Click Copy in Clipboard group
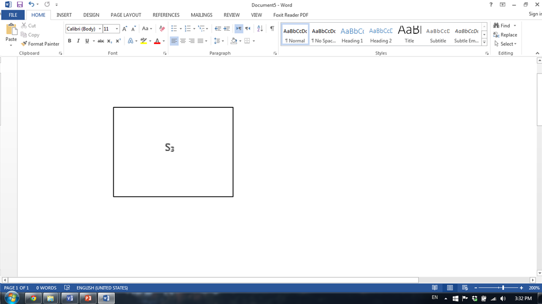The image size is (542, 304). (30, 34)
